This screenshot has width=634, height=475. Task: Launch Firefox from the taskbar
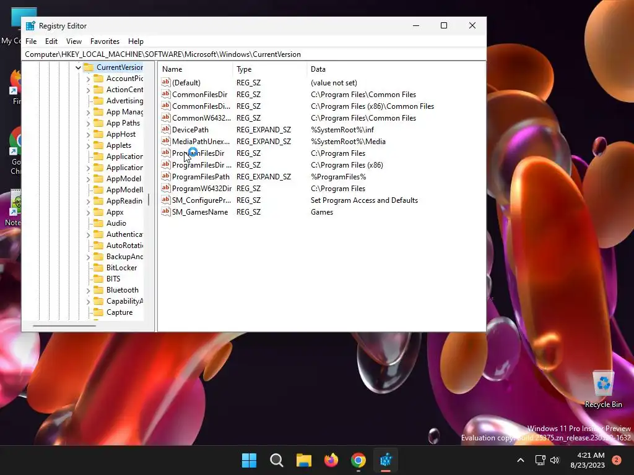pos(331,460)
